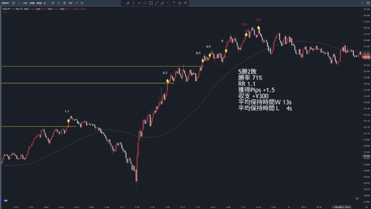Select the text annotation tool

point(174,3)
